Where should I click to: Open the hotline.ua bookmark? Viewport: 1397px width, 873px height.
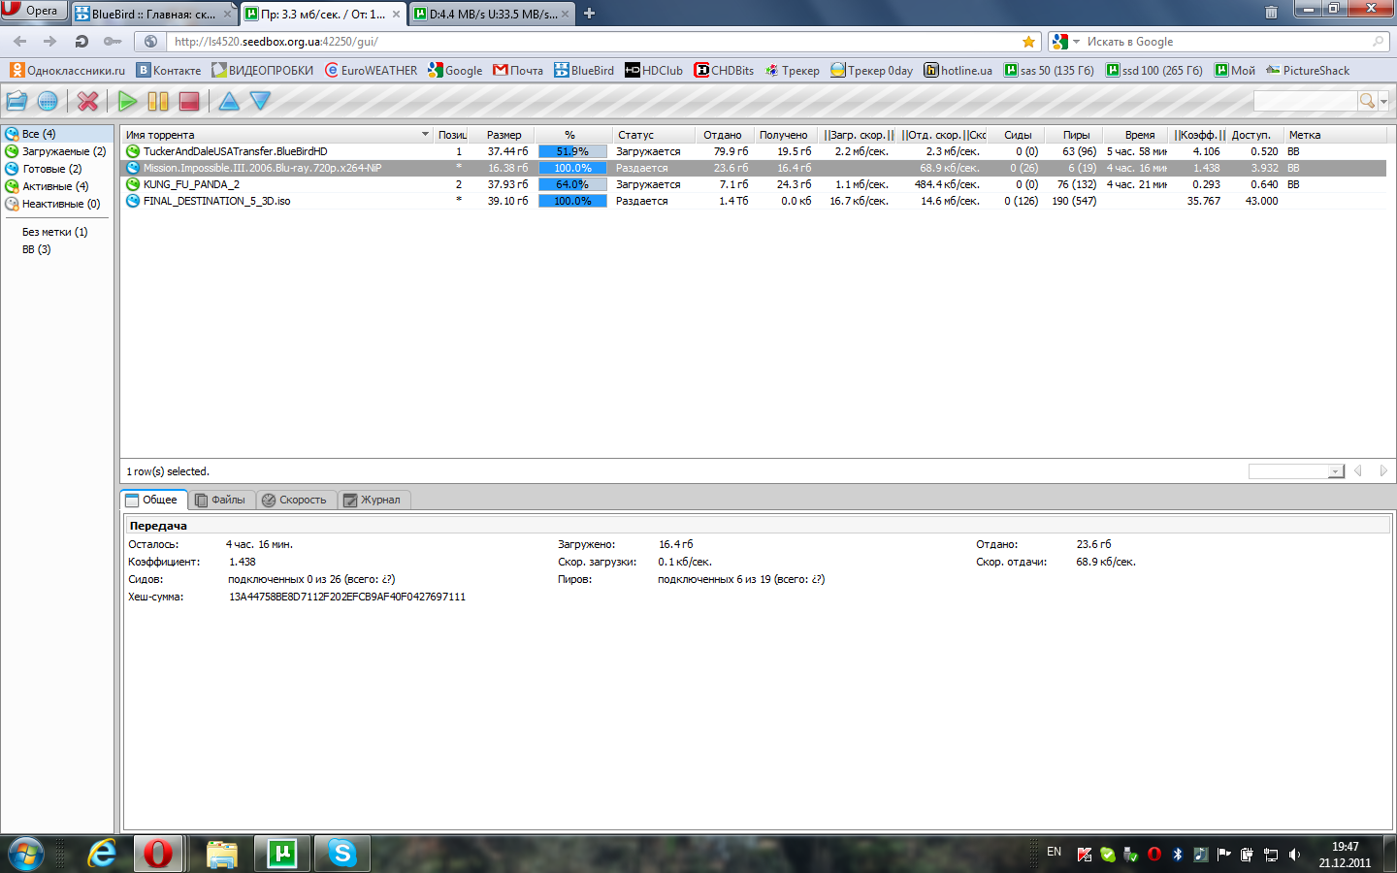(958, 70)
